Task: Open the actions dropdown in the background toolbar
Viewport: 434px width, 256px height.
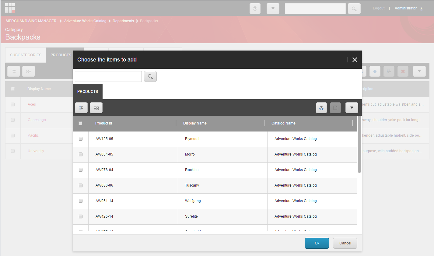Action: (419, 71)
